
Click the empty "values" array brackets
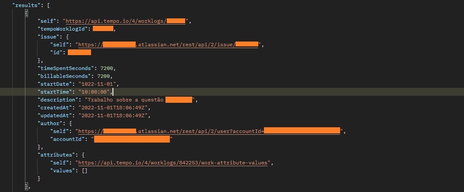pos(84,171)
